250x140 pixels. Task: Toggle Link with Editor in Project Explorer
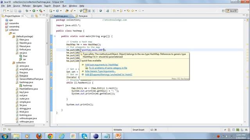click(x=36, y=16)
